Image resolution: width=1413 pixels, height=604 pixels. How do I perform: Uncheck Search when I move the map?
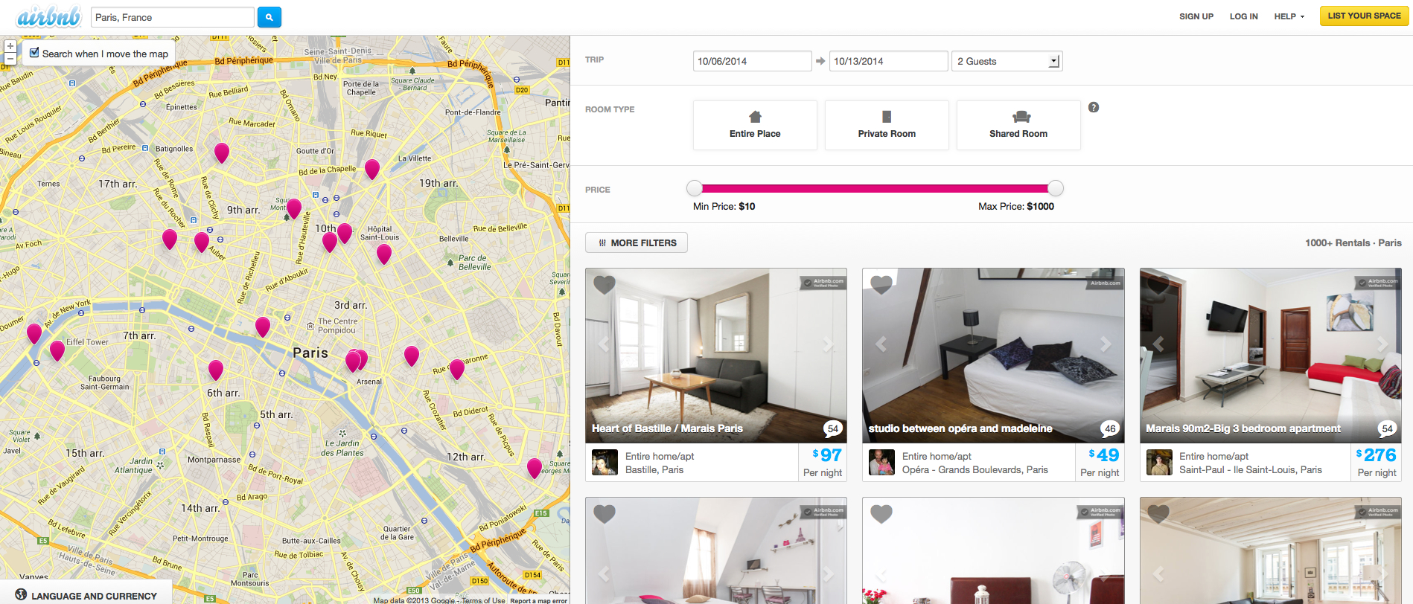tap(34, 53)
